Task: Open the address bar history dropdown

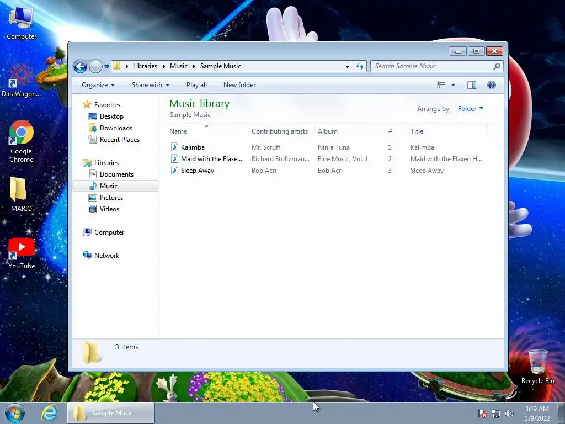Action: (347, 66)
